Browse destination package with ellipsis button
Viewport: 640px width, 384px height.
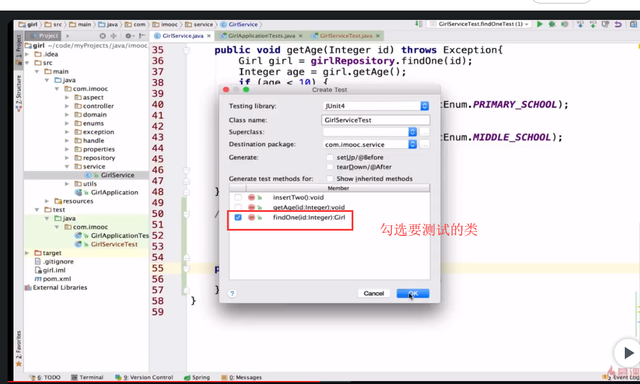click(x=425, y=144)
